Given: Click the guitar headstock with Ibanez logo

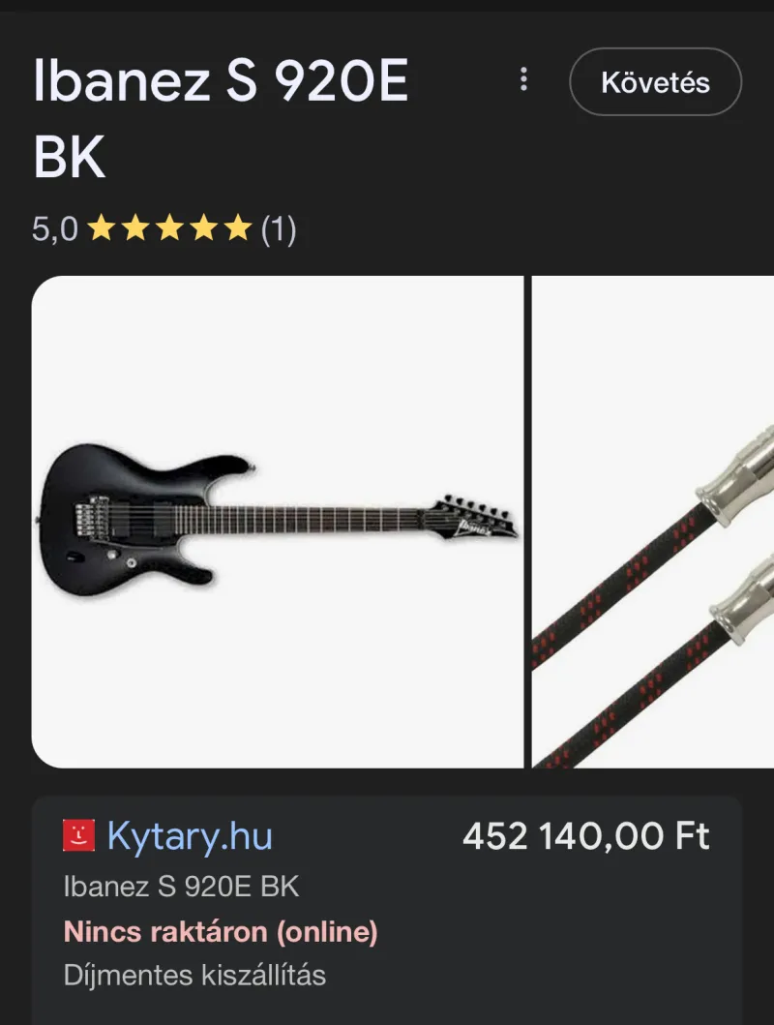Looking at the screenshot, I should pyautogui.click(x=475, y=518).
